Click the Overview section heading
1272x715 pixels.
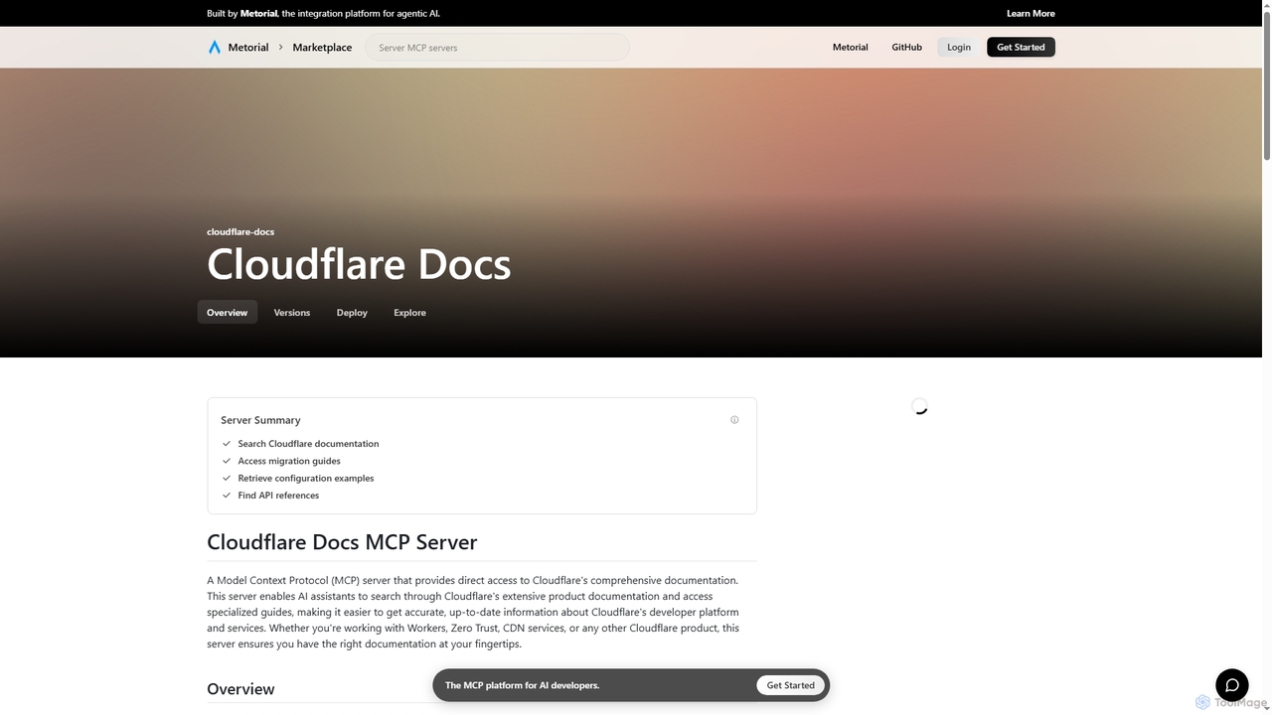240,689
